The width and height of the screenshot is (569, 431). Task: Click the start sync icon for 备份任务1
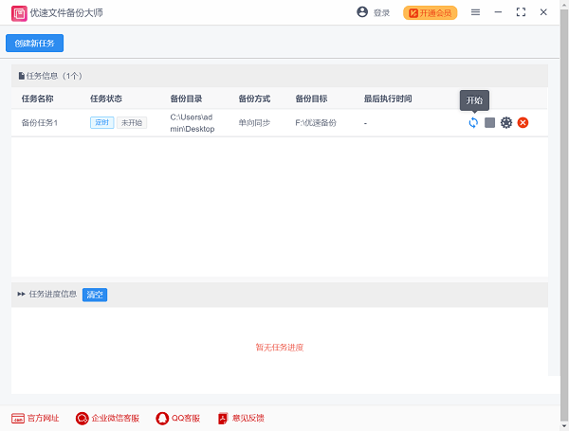coord(473,123)
